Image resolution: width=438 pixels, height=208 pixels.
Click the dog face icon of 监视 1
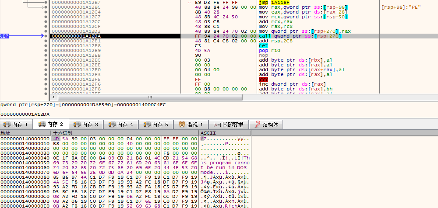pyautogui.click(x=182, y=125)
